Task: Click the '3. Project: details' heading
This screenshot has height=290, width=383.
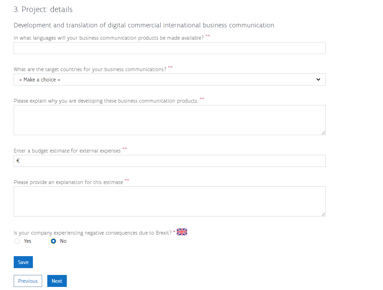Action: tap(43, 9)
